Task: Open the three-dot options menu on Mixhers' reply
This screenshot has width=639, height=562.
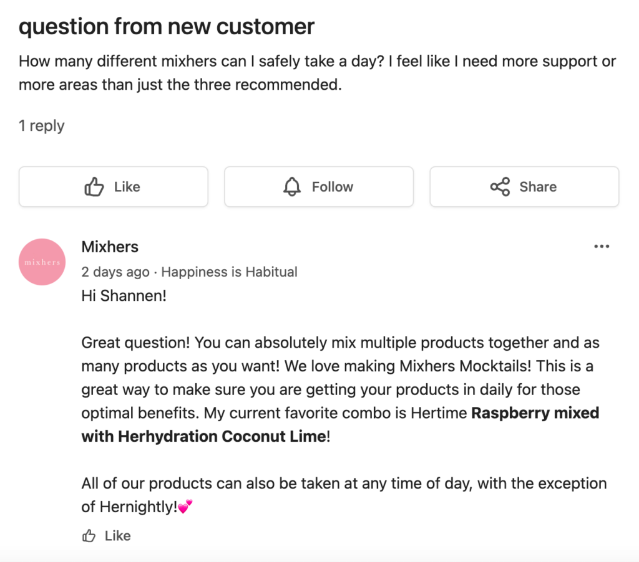Action: click(602, 246)
